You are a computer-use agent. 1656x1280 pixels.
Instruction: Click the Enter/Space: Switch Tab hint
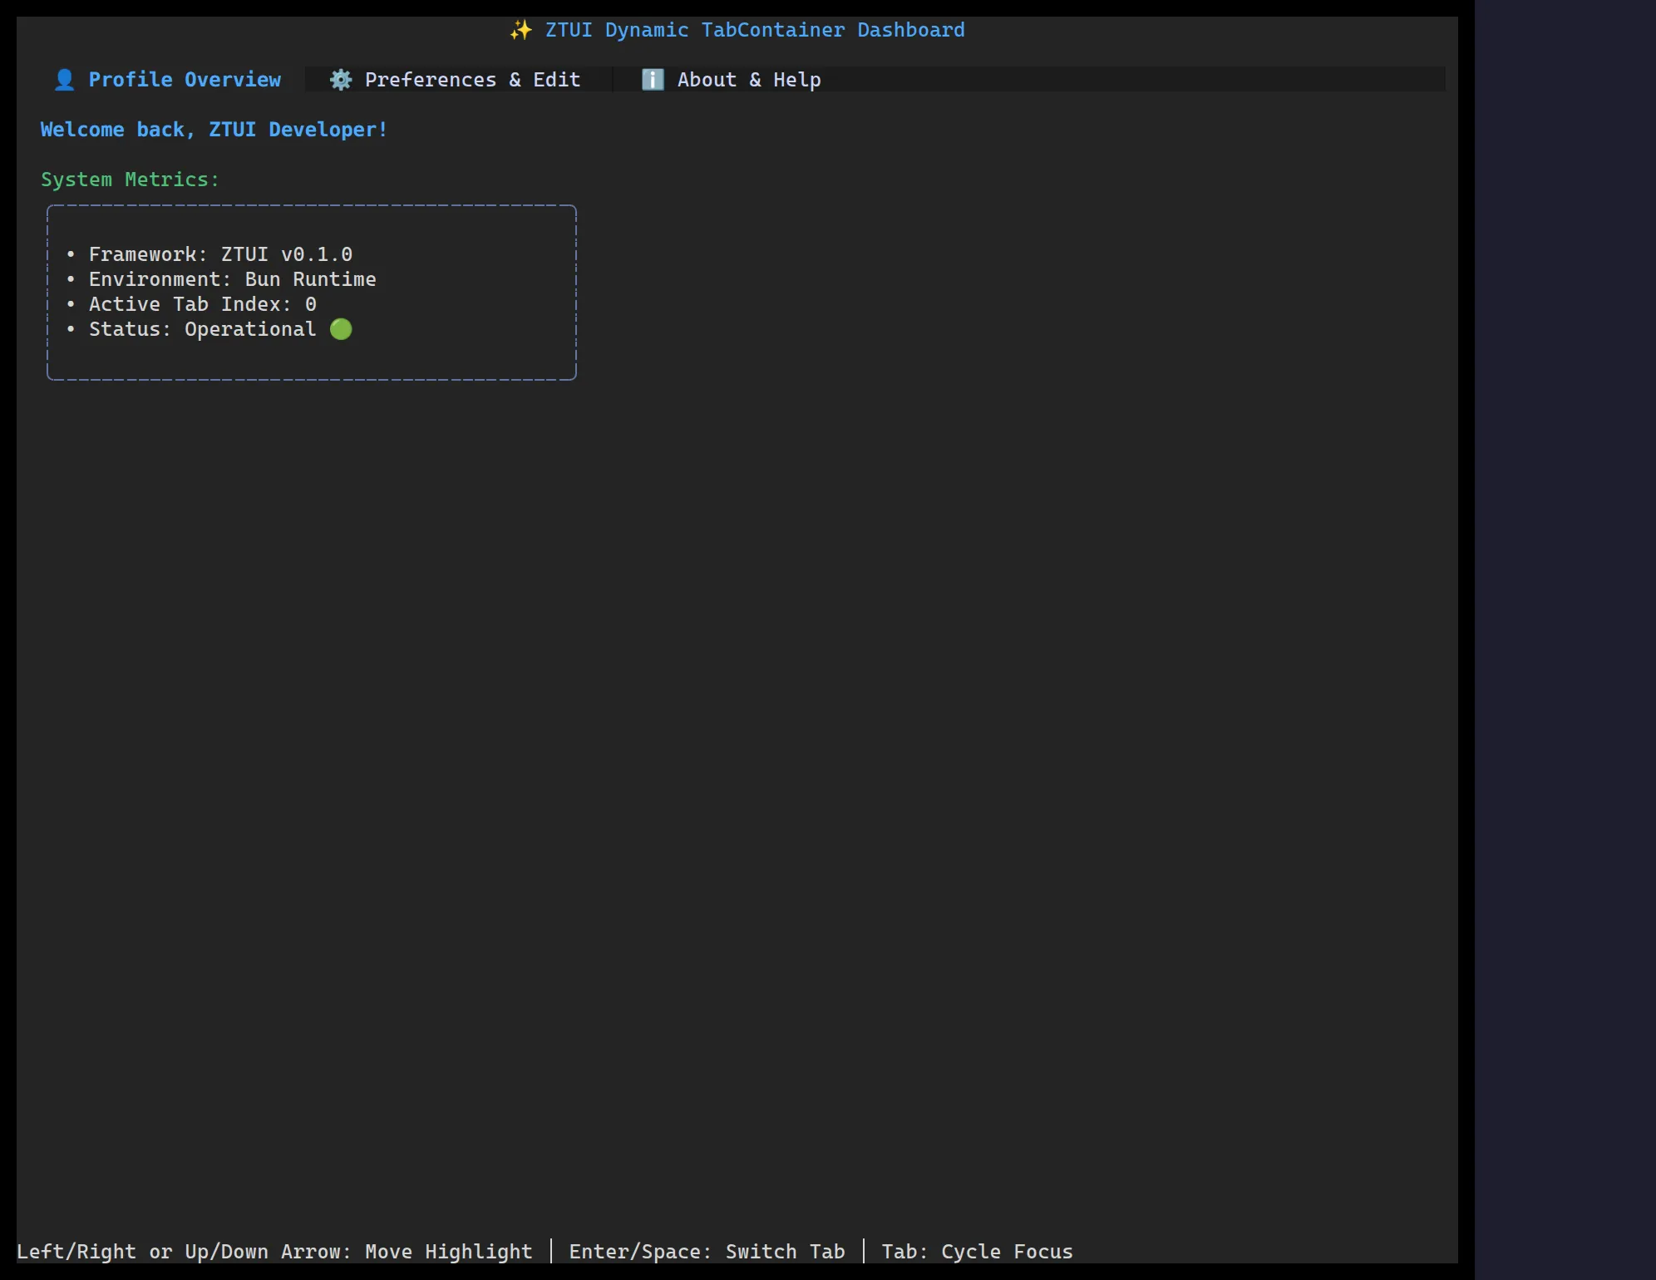[x=707, y=1252]
